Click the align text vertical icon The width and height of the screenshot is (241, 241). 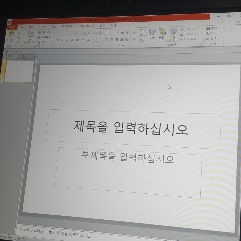[142, 36]
